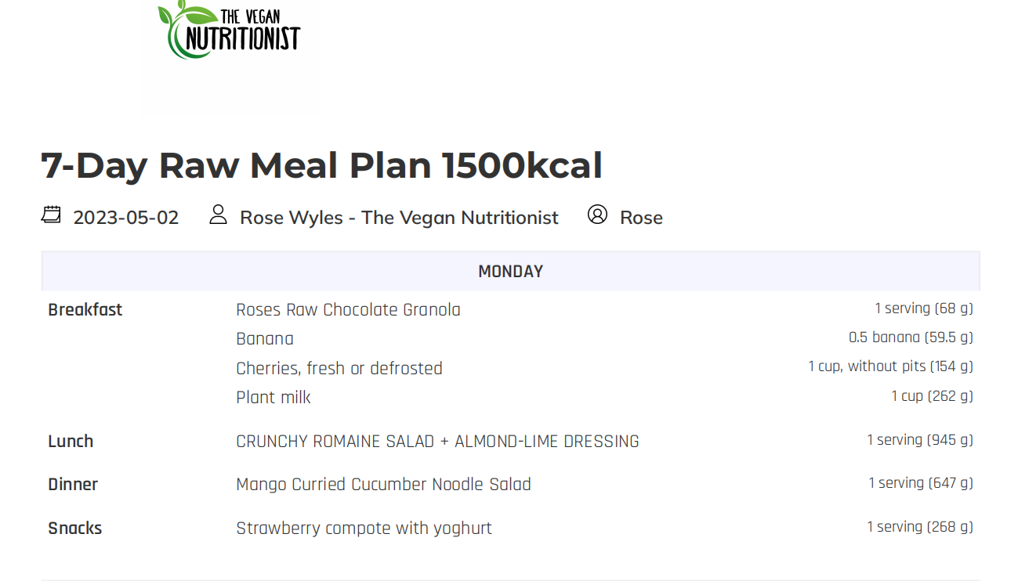Click the user profile circle icon
1036x581 pixels.
(597, 215)
